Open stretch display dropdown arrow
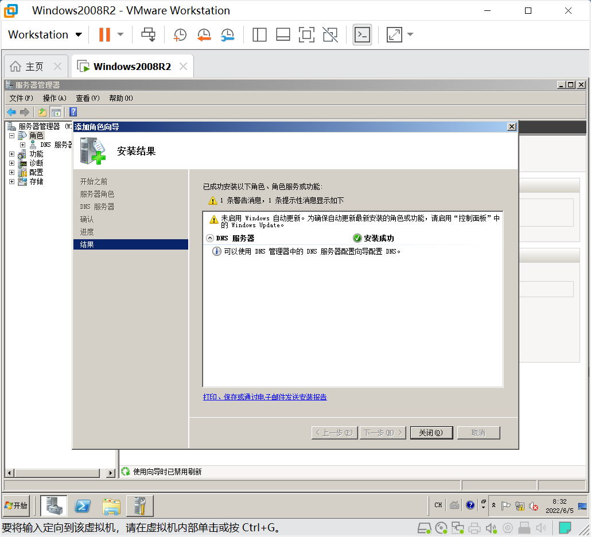 pos(410,34)
